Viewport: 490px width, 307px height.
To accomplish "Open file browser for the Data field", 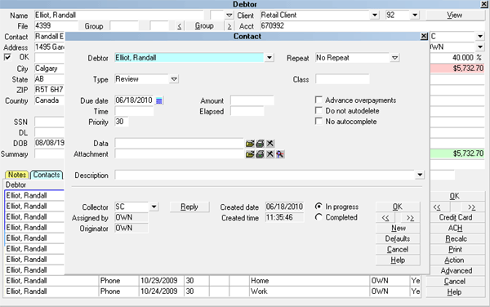I will (250, 144).
